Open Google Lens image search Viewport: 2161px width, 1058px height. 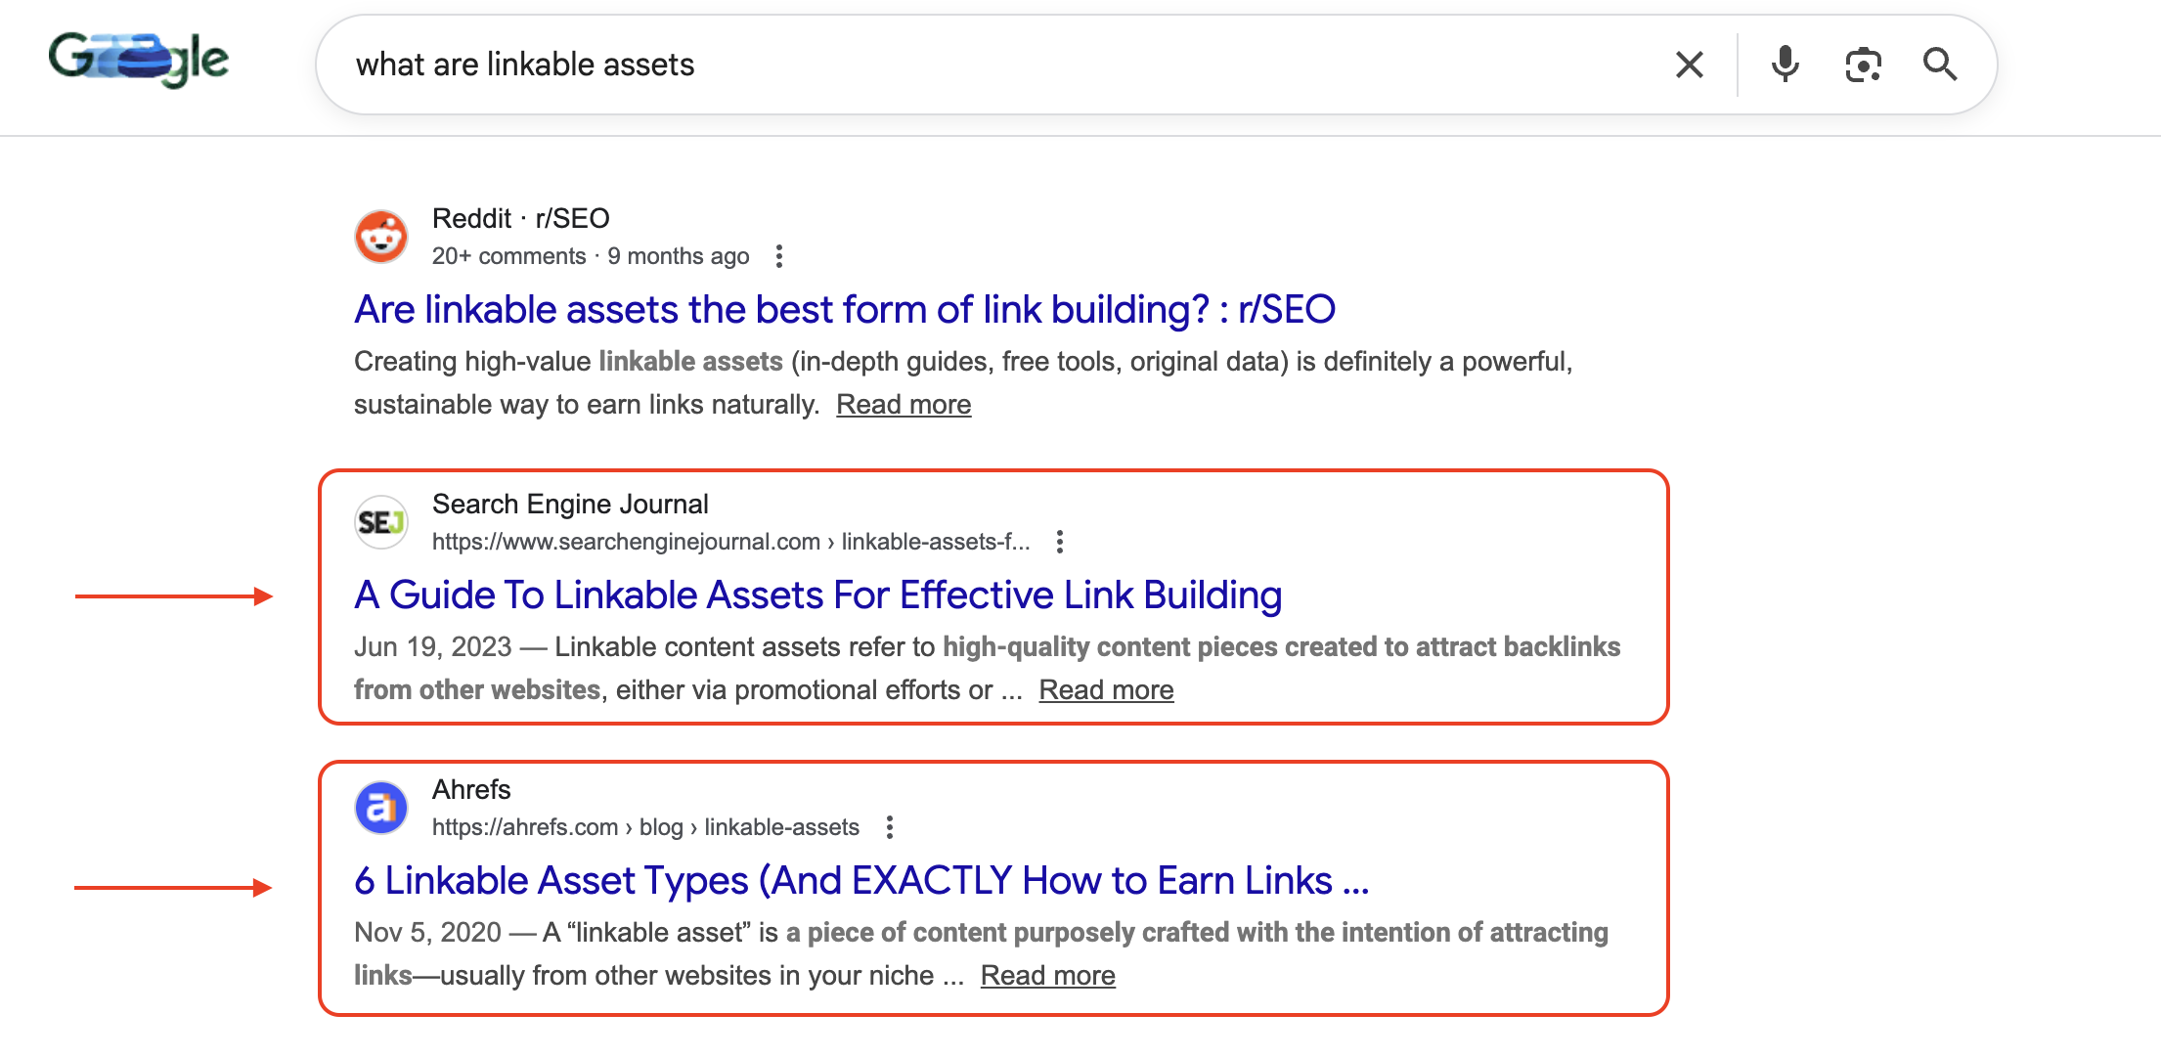click(x=1863, y=64)
